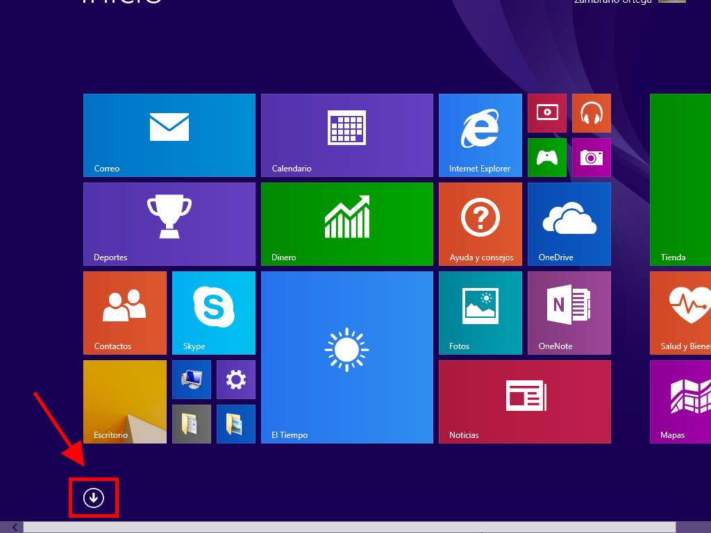
Task: Open El Tiempo weather tile
Action: (x=347, y=357)
